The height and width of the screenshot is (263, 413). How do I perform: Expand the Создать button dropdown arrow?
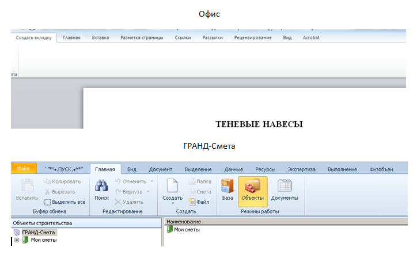(173, 203)
